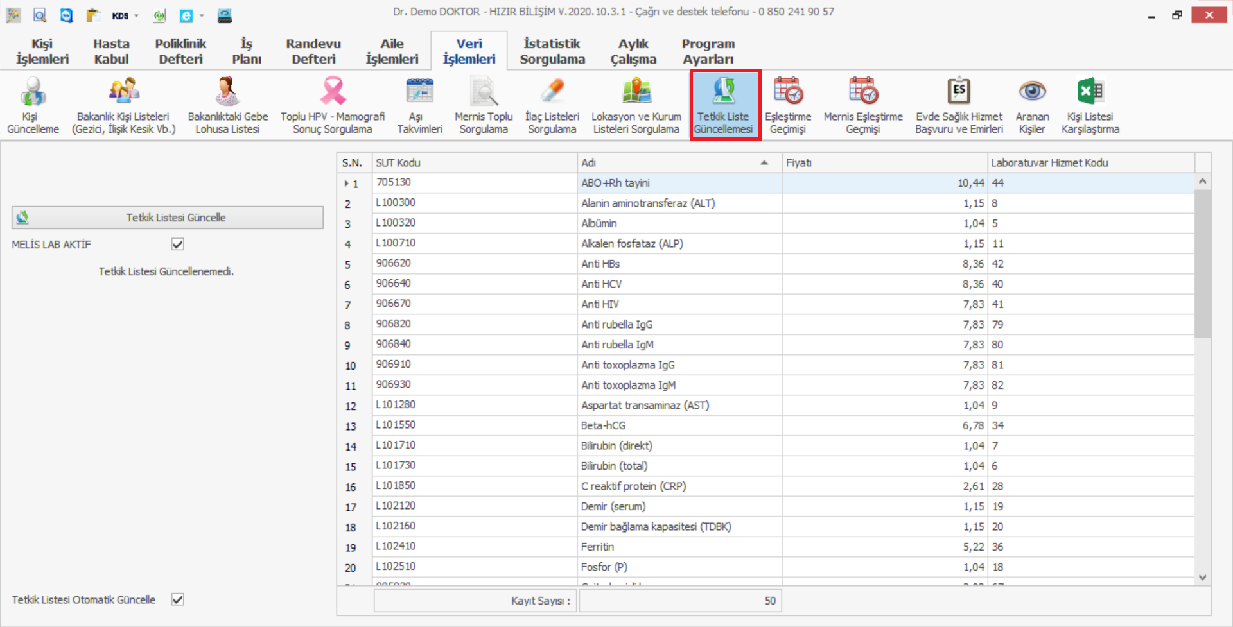Click cell 'Demir bağlama kapasitesi (TDBK)'
1233x627 pixels.
(x=679, y=527)
